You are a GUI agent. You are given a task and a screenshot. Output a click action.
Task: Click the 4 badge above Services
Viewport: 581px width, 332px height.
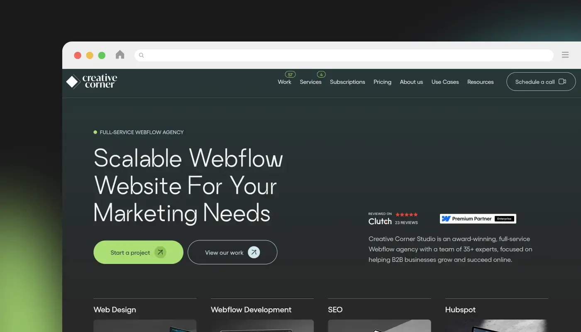point(321,75)
